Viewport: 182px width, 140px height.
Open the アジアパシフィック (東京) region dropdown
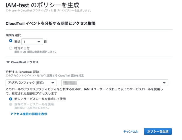pyautogui.click(x=31, y=83)
